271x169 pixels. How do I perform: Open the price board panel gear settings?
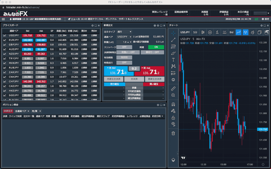point(92,25)
